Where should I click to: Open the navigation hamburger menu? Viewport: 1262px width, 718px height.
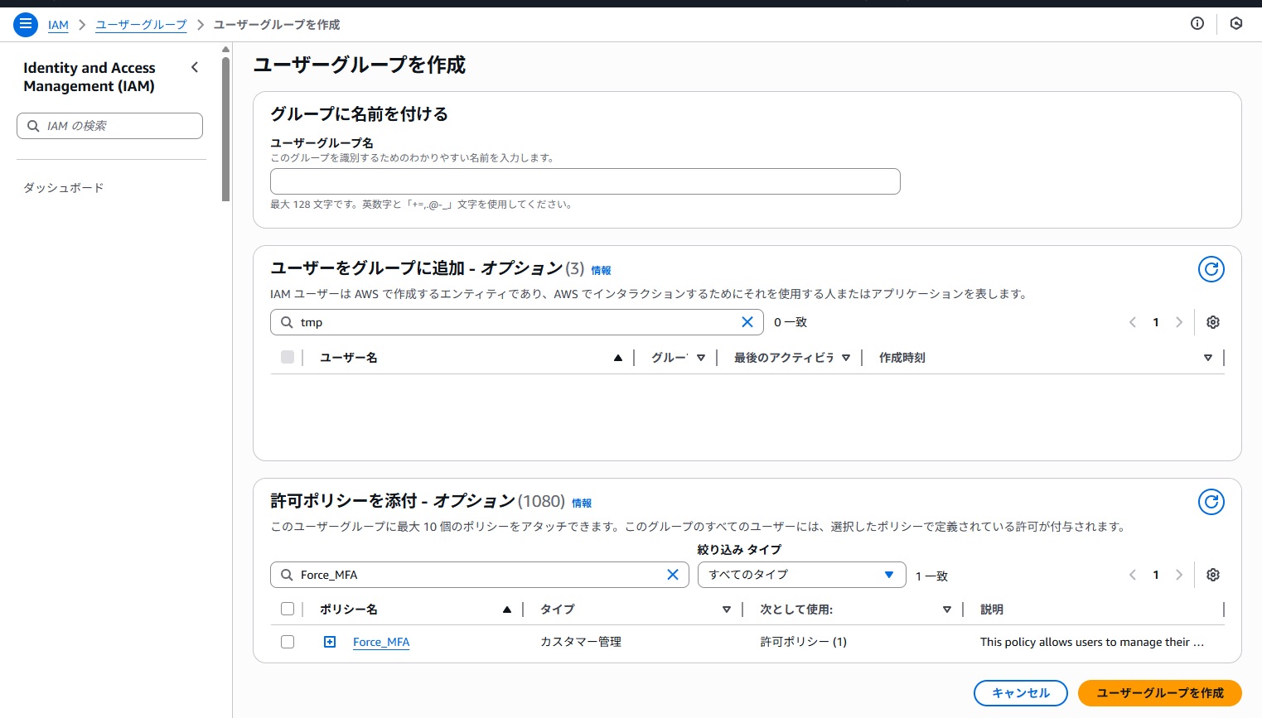pos(25,24)
